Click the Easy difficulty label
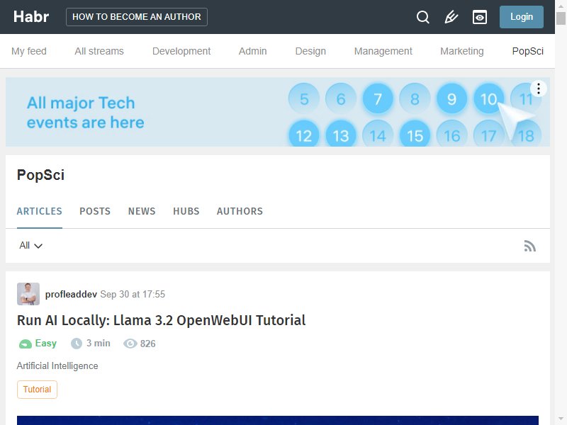Viewport: 567px width, 425px height. pos(46,343)
